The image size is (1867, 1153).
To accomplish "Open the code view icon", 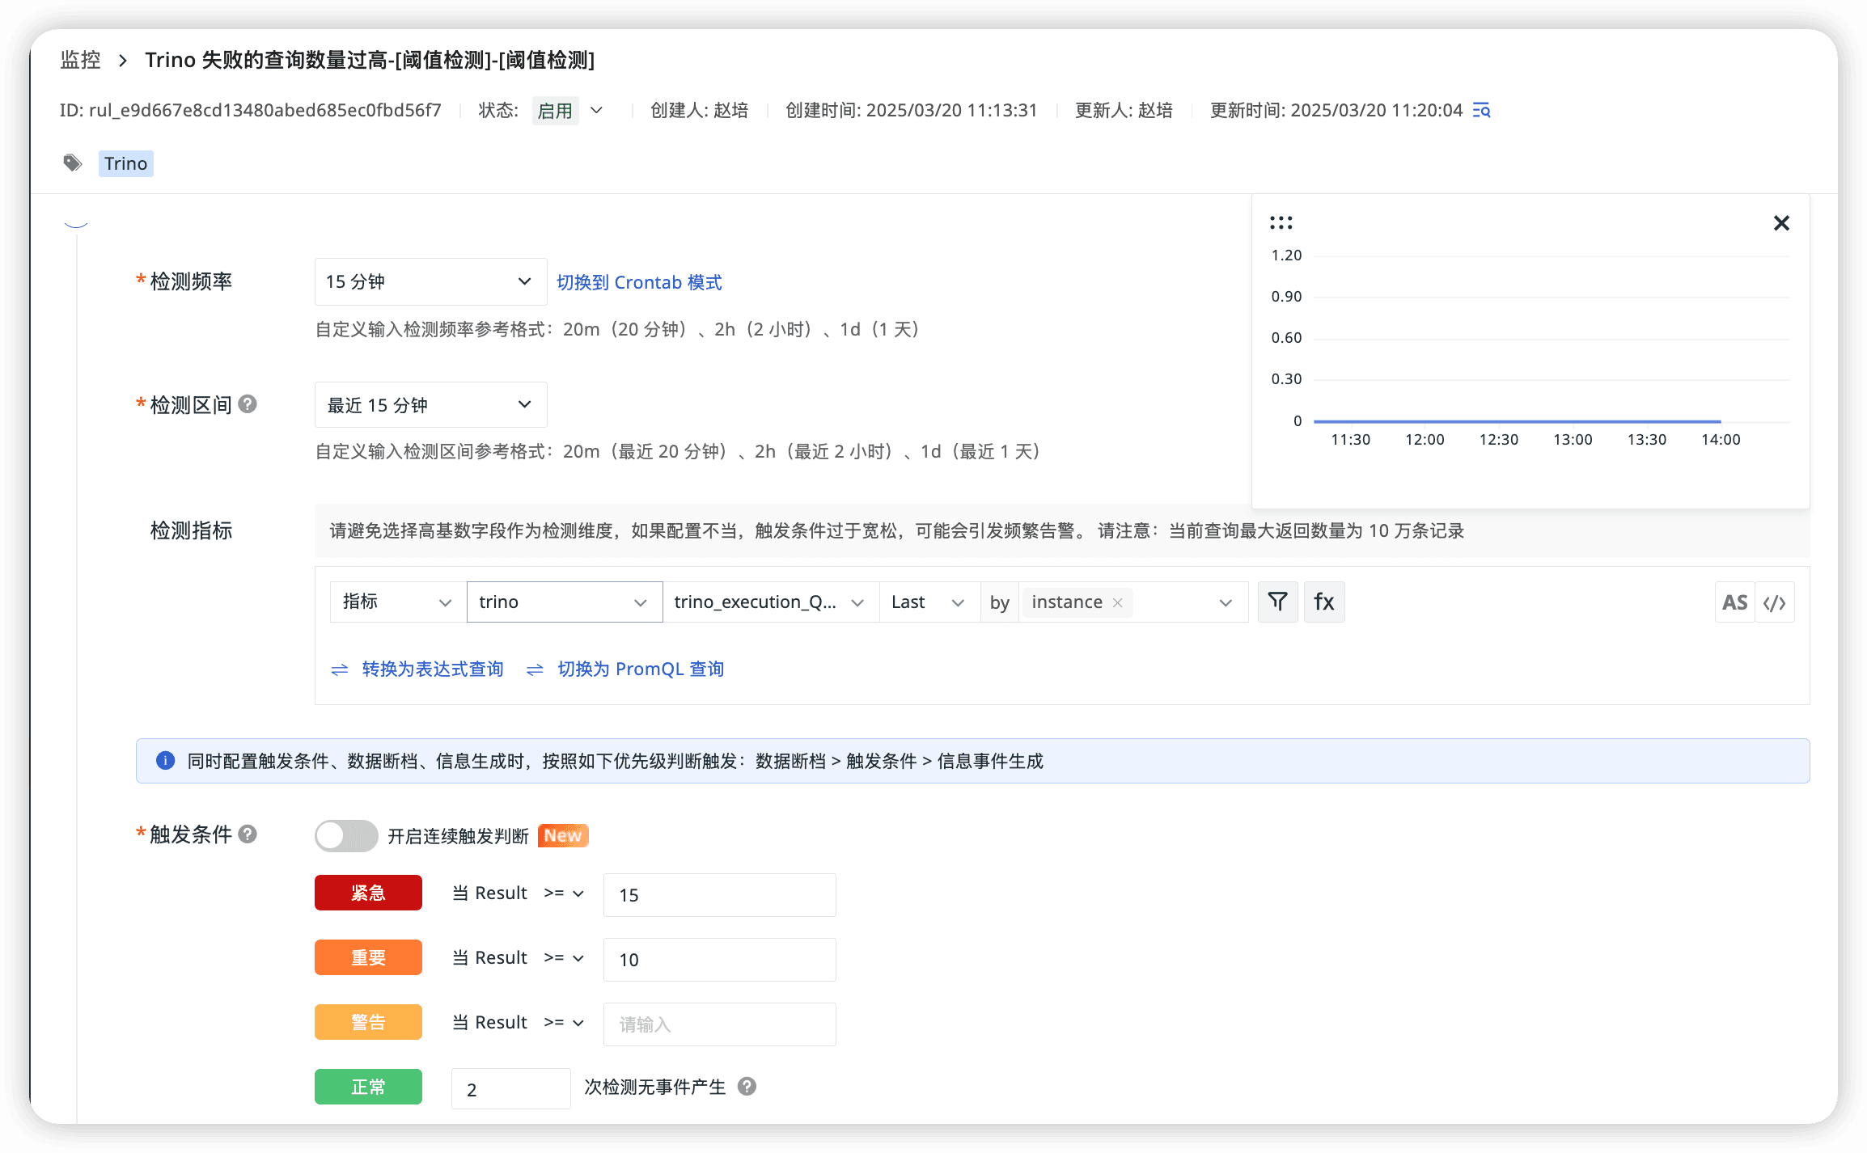I will [x=1775, y=602].
